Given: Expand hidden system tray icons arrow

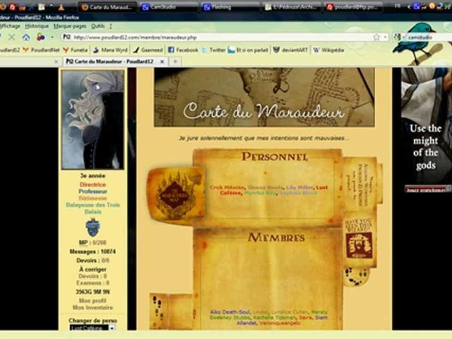Looking at the screenshot, I should (409, 7).
